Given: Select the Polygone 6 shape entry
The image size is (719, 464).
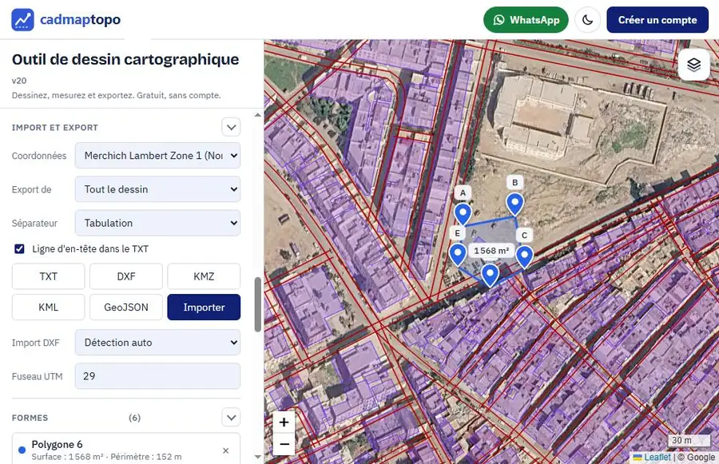Looking at the screenshot, I should click(x=126, y=450).
